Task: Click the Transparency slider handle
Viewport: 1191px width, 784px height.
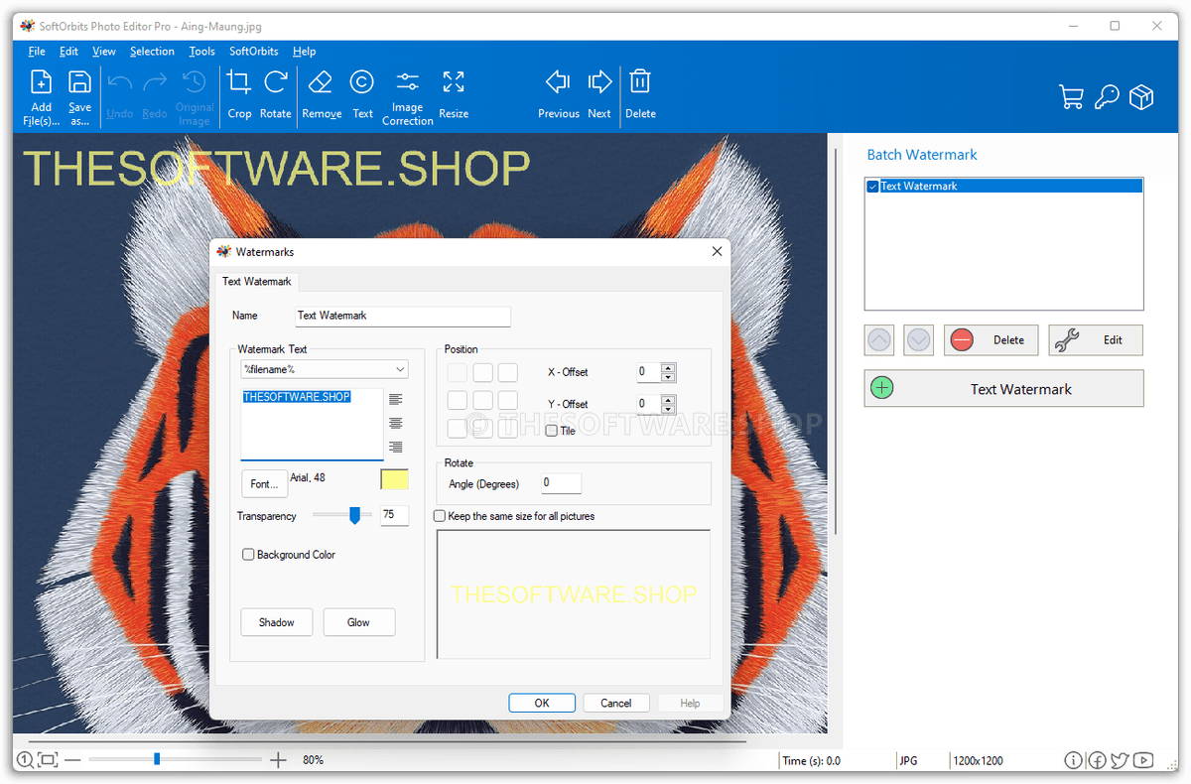Action: click(x=354, y=515)
